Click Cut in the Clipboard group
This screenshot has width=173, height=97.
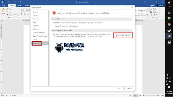[x=9, y=9]
